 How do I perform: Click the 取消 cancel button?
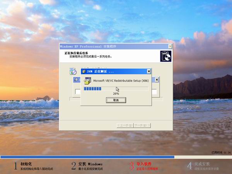(116, 100)
